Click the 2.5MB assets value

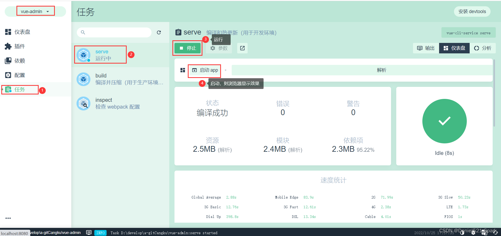coord(204,149)
